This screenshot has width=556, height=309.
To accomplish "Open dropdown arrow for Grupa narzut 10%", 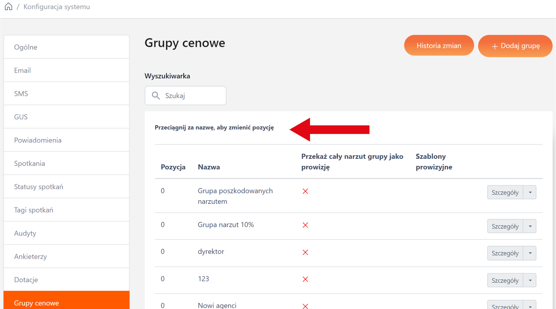I will [x=530, y=226].
